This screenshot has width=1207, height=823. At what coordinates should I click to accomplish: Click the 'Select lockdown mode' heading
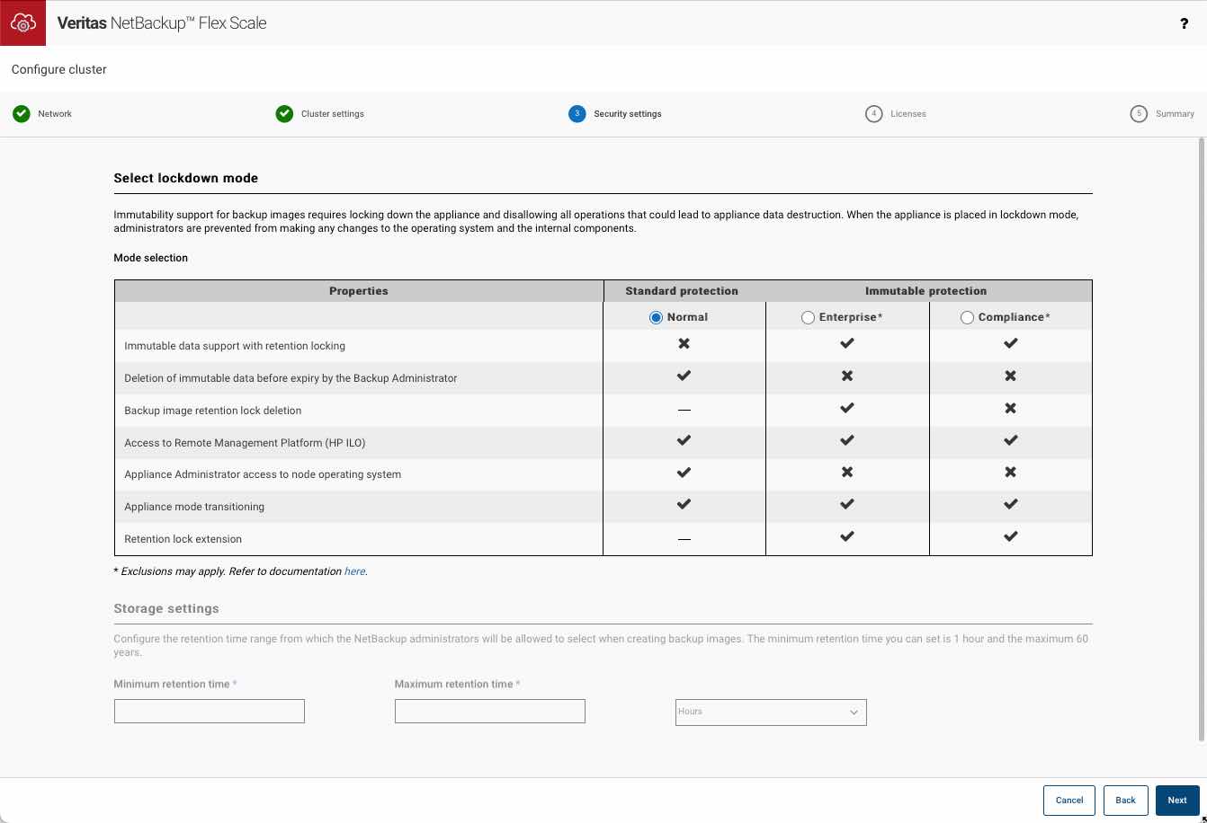click(x=186, y=178)
